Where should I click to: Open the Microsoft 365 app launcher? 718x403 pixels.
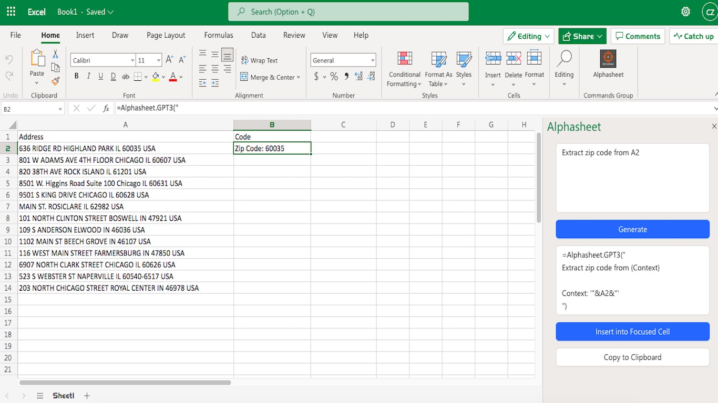coord(11,12)
